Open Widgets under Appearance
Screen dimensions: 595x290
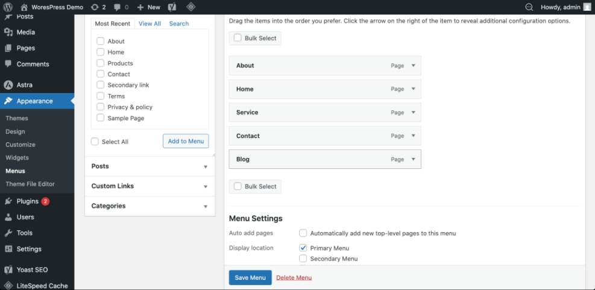(17, 157)
